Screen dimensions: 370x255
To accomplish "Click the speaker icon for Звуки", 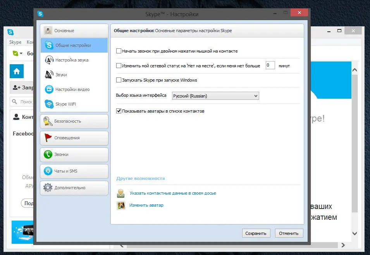I will click(49, 74).
